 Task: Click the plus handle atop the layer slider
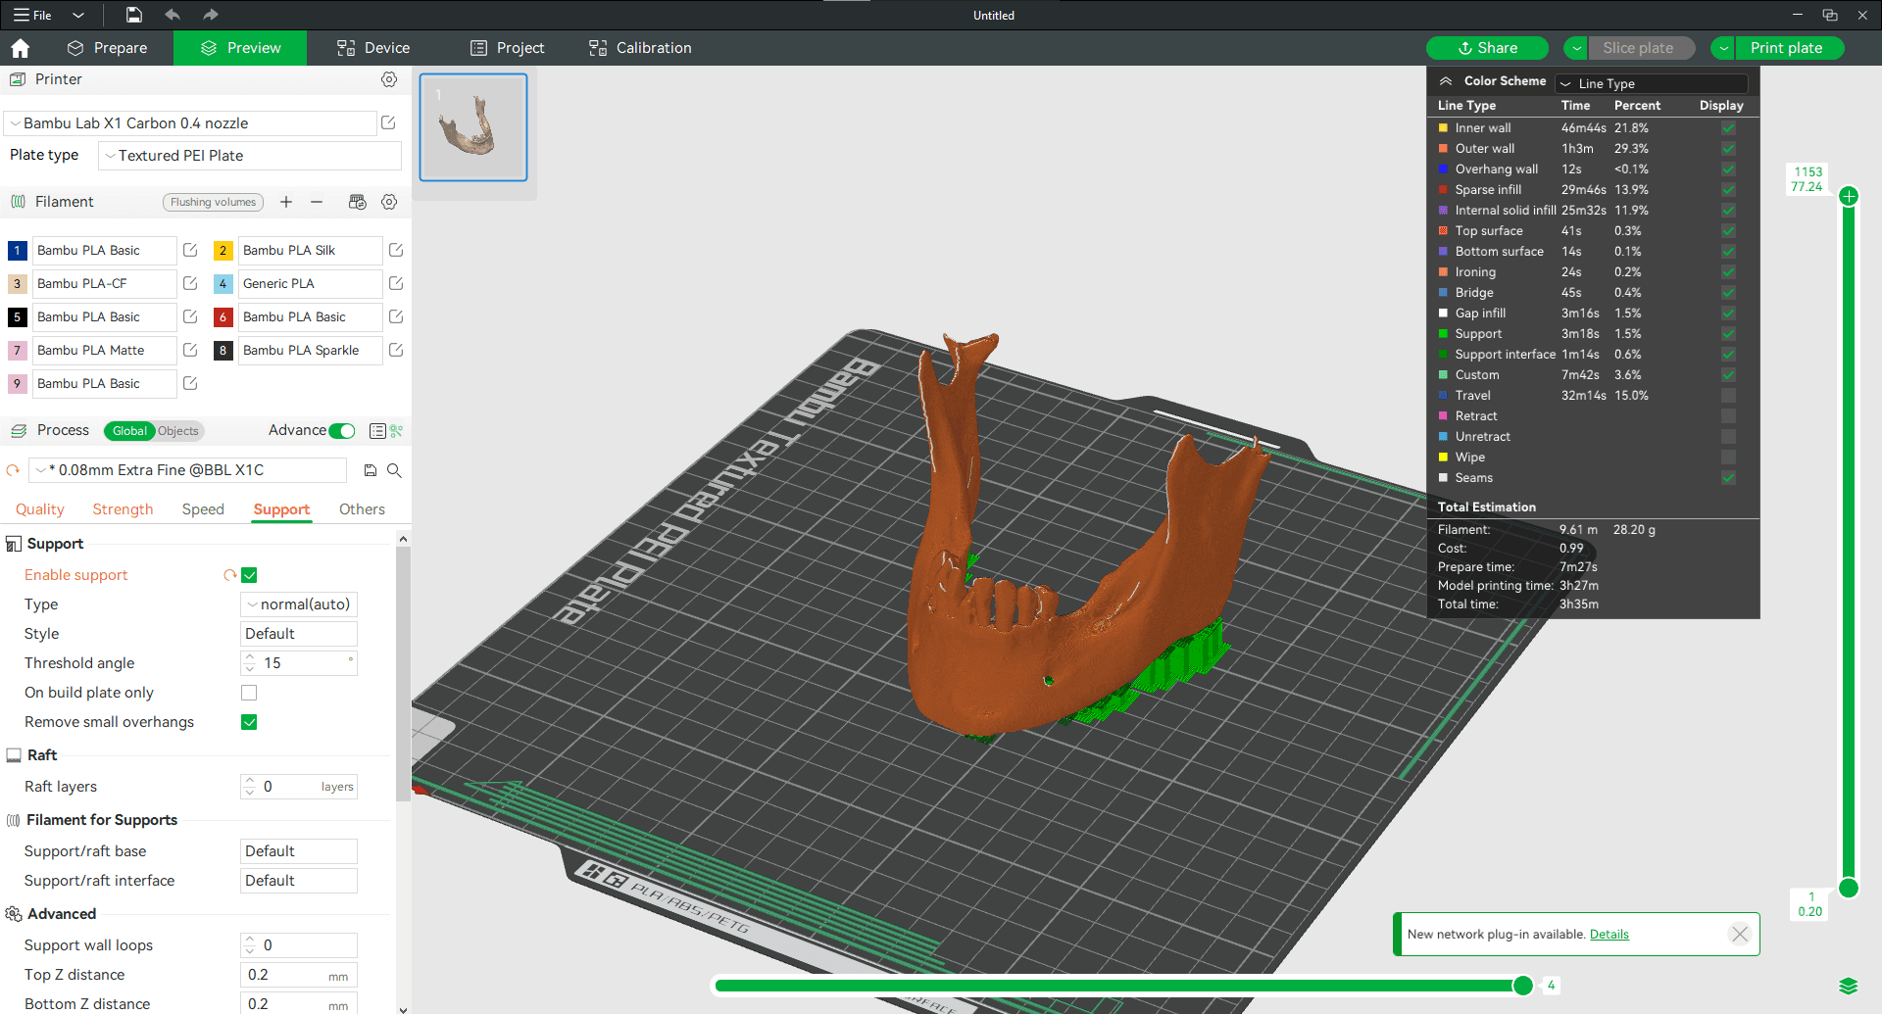(1849, 196)
